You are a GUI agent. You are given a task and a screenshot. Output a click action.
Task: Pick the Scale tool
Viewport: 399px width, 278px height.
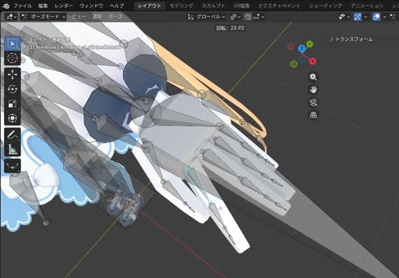[x=13, y=104]
